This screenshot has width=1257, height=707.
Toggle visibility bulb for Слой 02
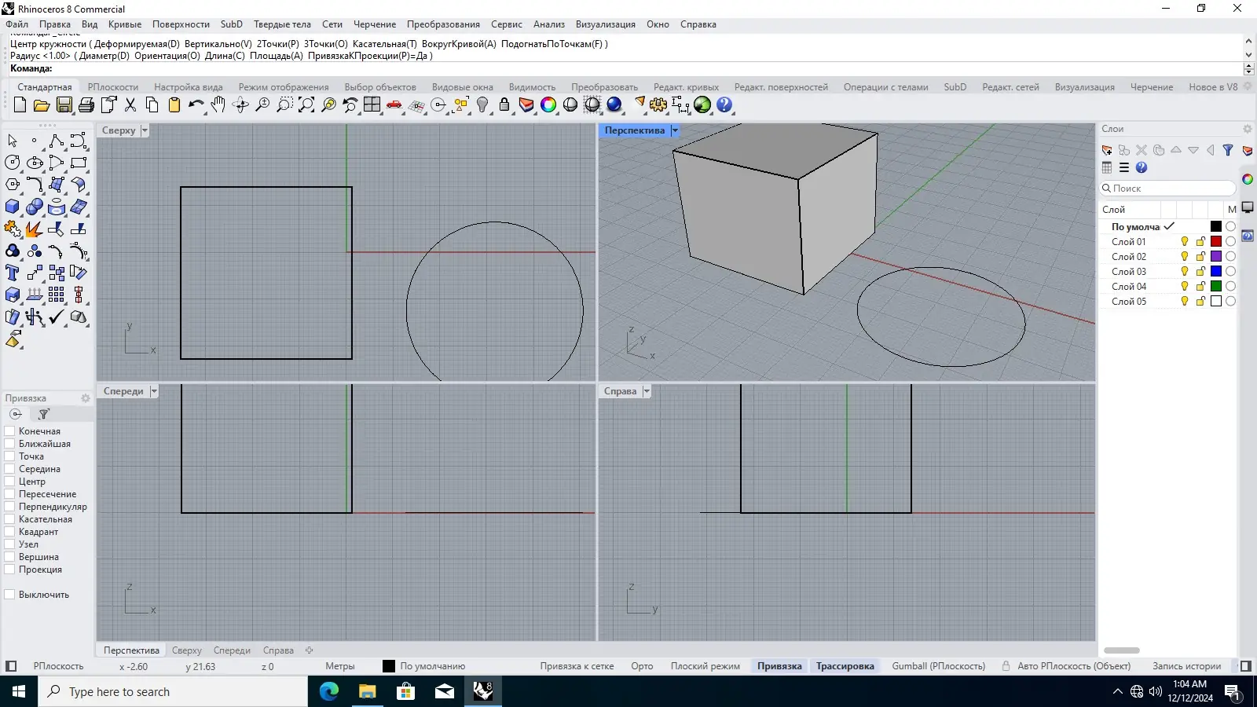1185,257
